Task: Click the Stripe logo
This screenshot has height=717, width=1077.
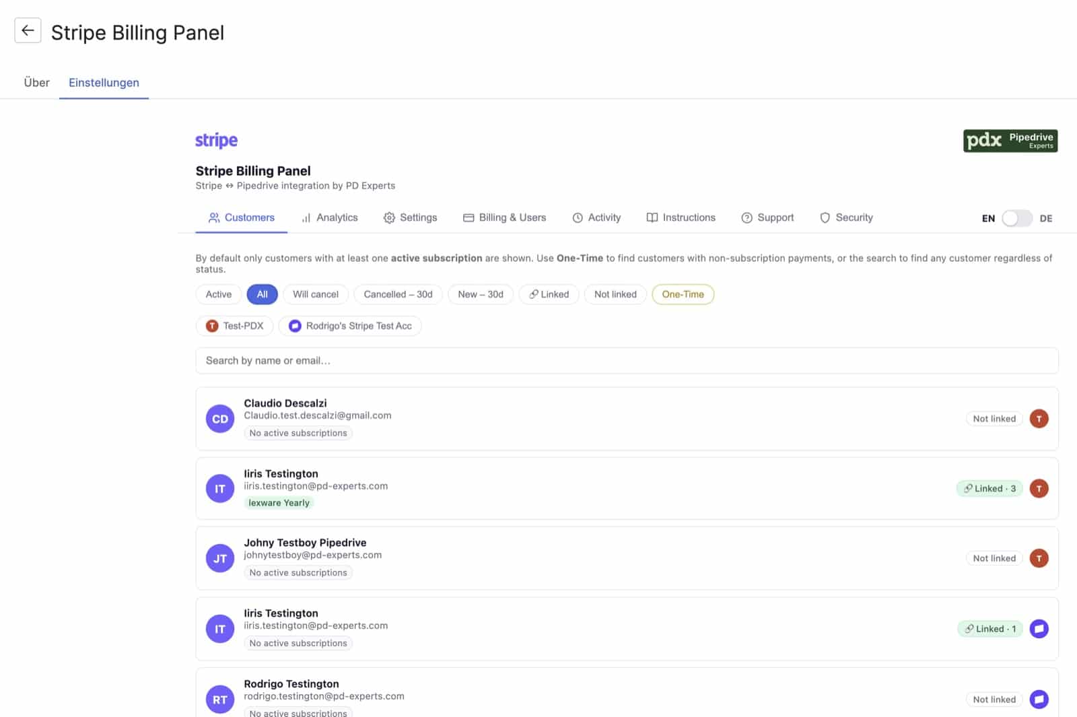Action: coord(216,140)
